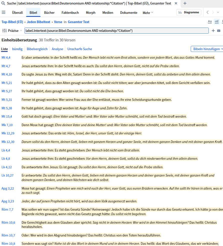Viewport: 223px width, 246px height.
Task: Open verse reference Mt 5,21
Action: coord(7,83)
